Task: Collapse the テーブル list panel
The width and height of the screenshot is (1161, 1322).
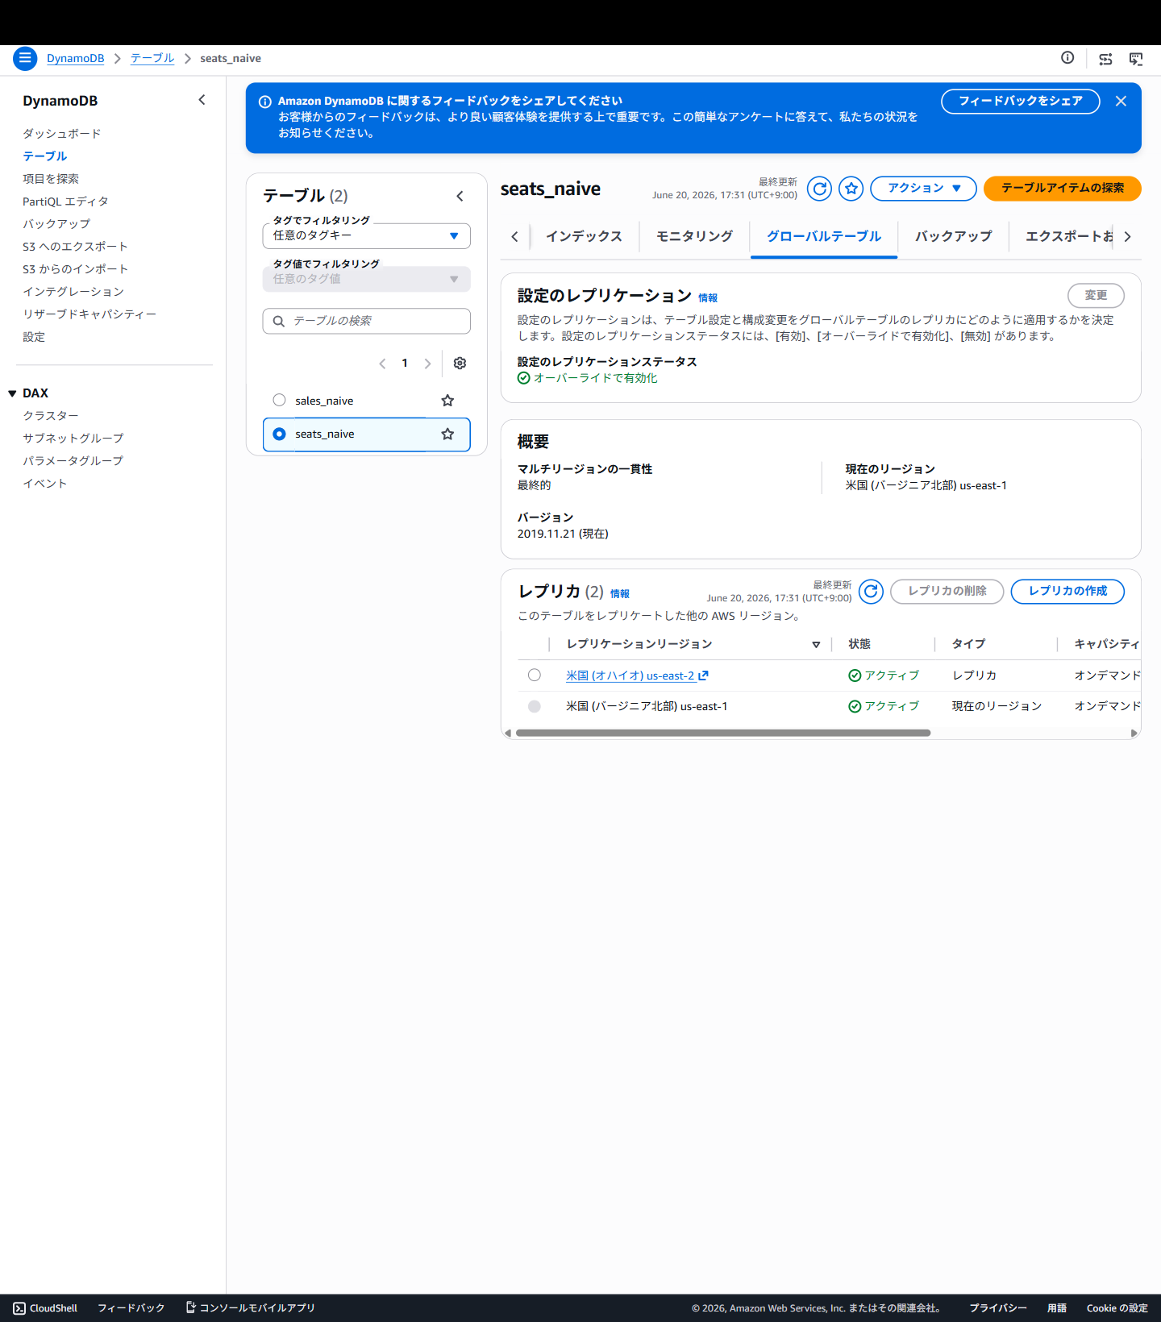Action: [460, 196]
